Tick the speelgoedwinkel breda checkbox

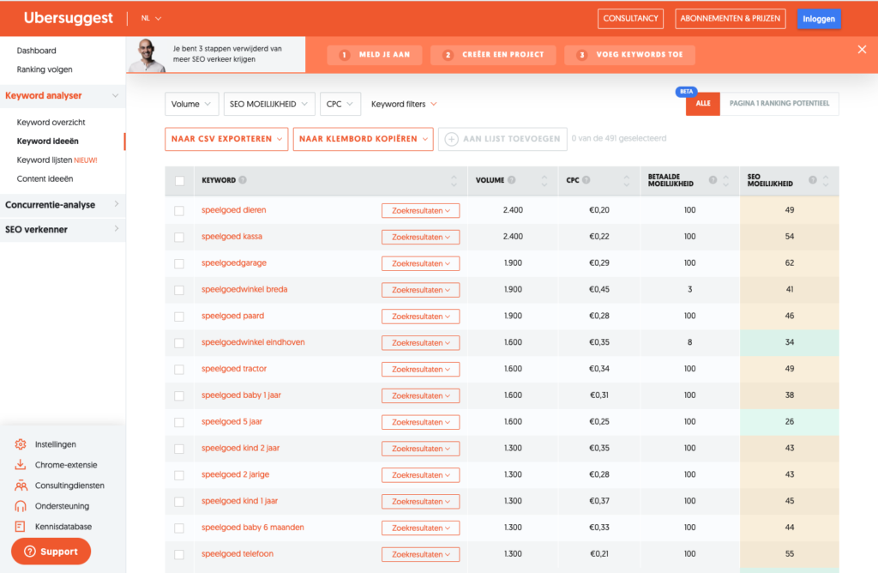[x=179, y=290]
